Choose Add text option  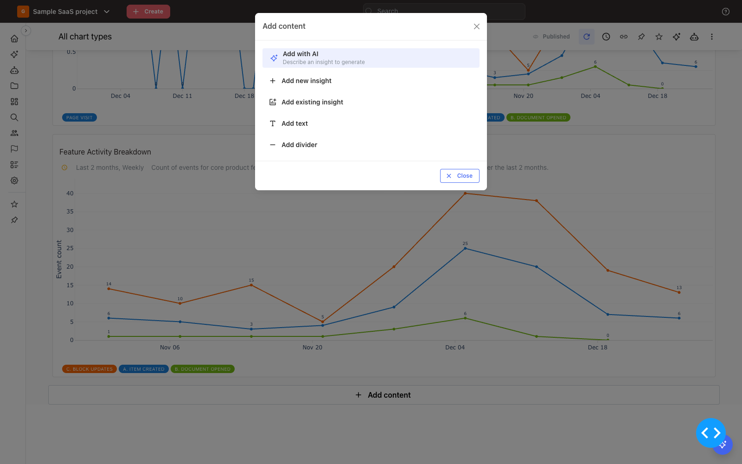point(371,123)
